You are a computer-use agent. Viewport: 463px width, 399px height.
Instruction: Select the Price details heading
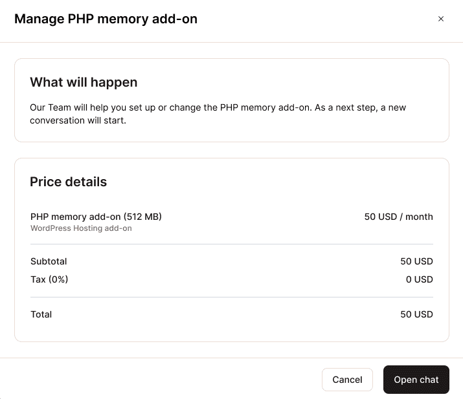(x=69, y=182)
